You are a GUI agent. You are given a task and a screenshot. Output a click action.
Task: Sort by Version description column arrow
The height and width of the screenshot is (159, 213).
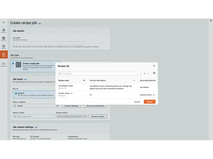pyautogui.click(x=134, y=81)
